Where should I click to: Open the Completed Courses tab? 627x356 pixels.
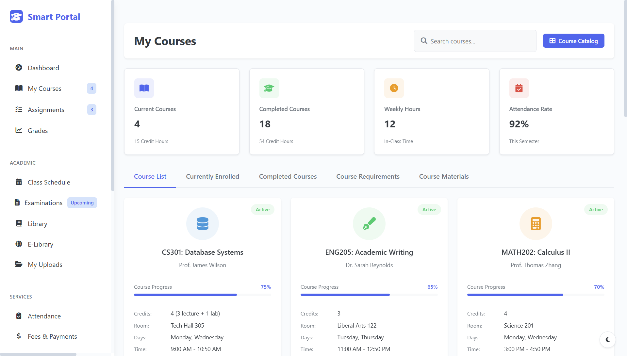coord(288,176)
